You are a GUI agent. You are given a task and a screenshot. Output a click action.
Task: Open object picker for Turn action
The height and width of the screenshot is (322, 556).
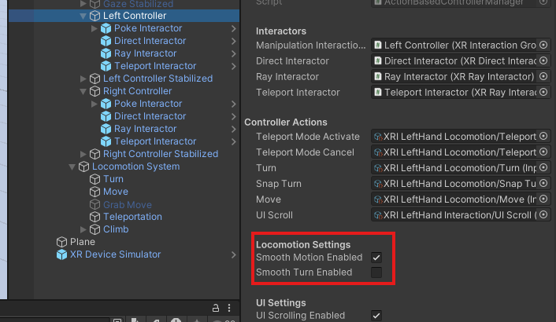[x=543, y=168]
